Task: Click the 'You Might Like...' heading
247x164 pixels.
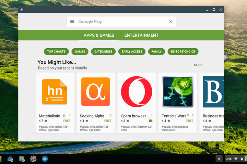Action: coord(57,62)
